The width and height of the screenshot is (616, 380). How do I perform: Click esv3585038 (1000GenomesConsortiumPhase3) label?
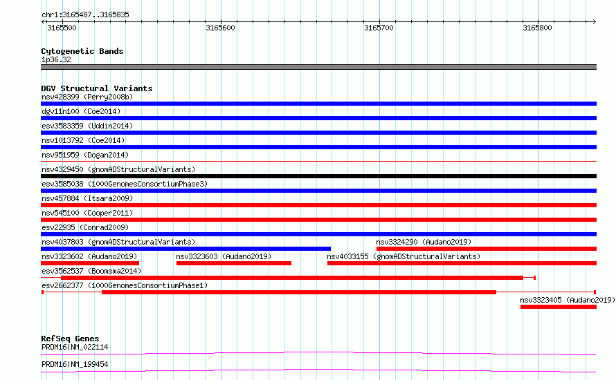[125, 184]
